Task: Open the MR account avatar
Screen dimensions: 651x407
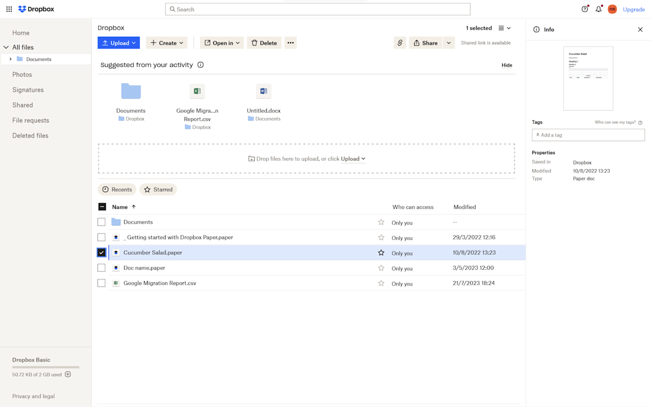Action: coord(612,9)
